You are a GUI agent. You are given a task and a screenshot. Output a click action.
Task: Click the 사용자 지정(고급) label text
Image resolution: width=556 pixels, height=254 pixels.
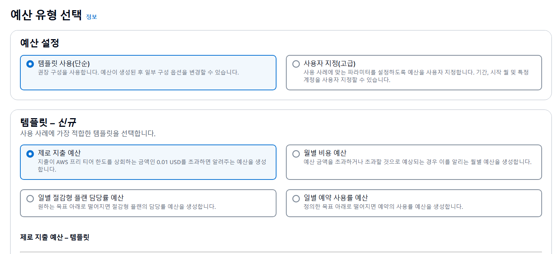pos(330,63)
